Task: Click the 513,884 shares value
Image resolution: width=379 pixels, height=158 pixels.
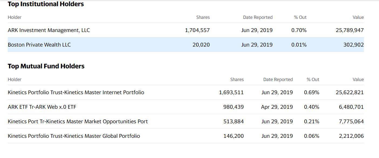Action: click(x=233, y=121)
